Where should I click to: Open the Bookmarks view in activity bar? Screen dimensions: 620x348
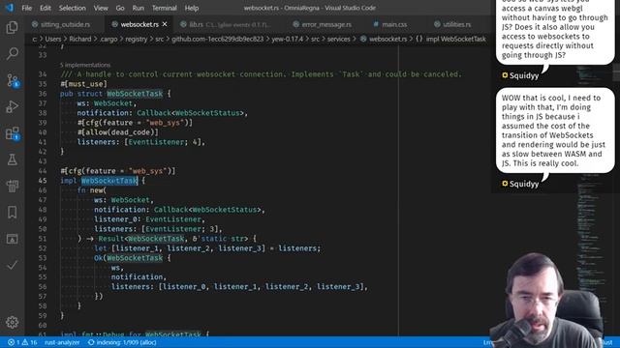12,213
